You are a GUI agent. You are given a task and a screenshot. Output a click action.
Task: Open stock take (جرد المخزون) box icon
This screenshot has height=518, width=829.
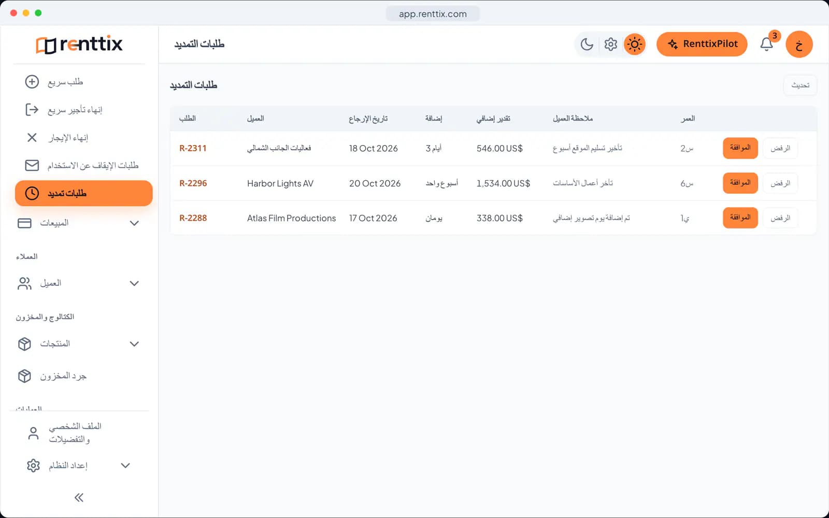coord(24,376)
